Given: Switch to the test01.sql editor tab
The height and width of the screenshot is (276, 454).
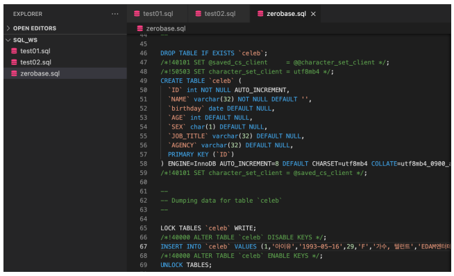Looking at the screenshot, I should pyautogui.click(x=157, y=14).
